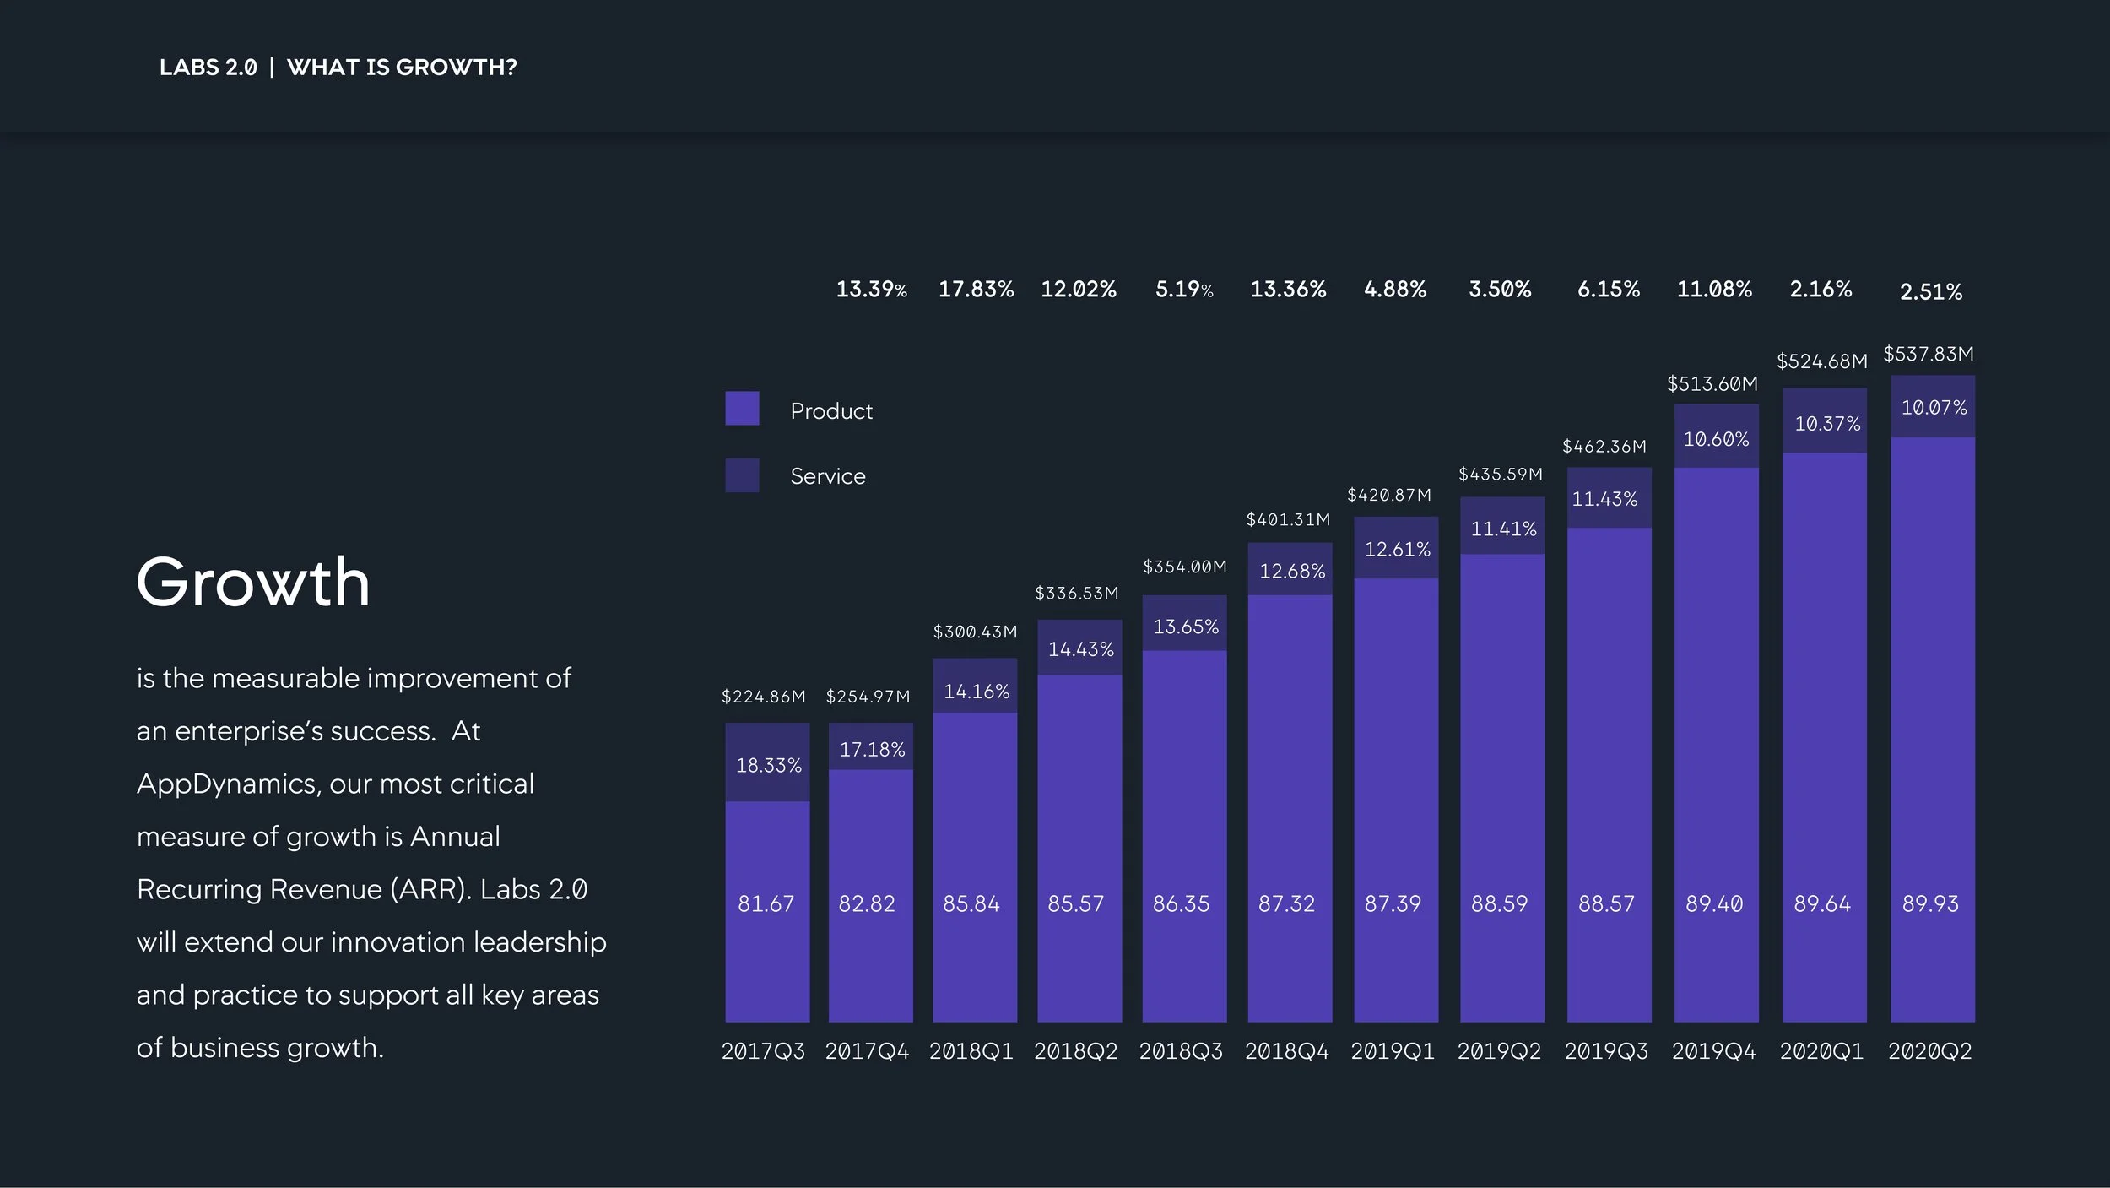Click the large 'Growth' heading
2110x1188 pixels.
point(253,582)
